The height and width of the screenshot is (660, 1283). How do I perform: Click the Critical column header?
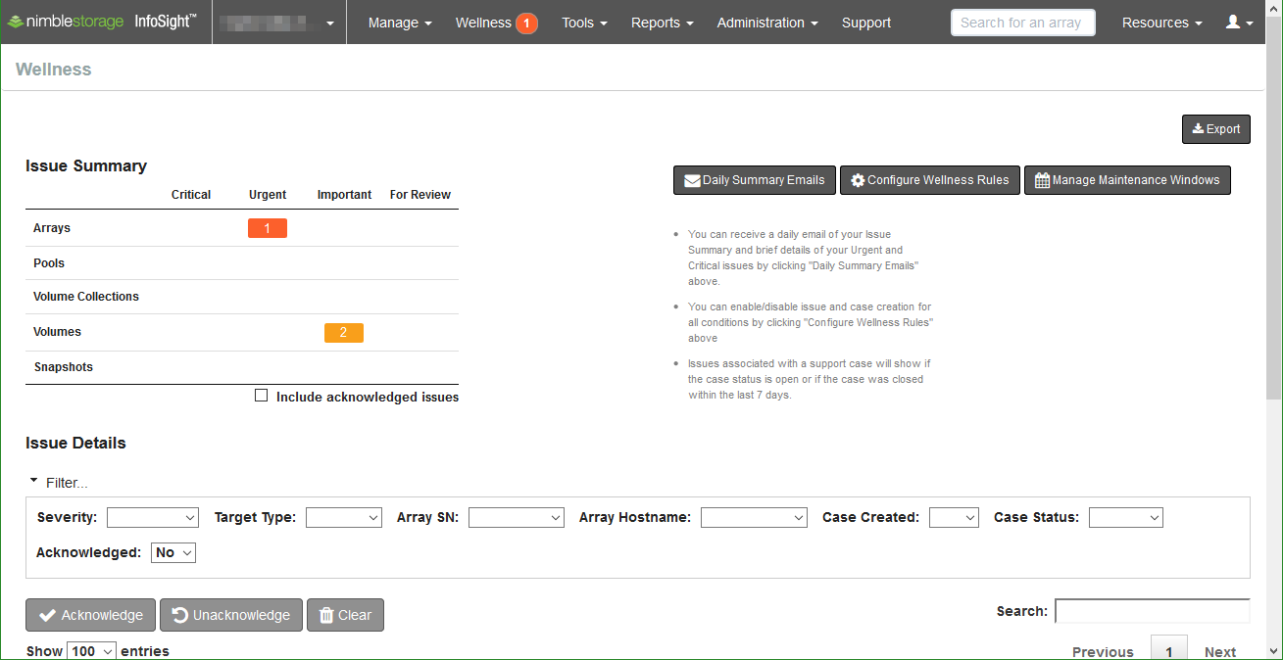[x=191, y=195]
